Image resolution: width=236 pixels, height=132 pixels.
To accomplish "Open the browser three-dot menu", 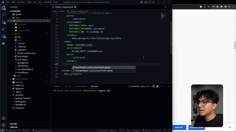I will point(233,7).
